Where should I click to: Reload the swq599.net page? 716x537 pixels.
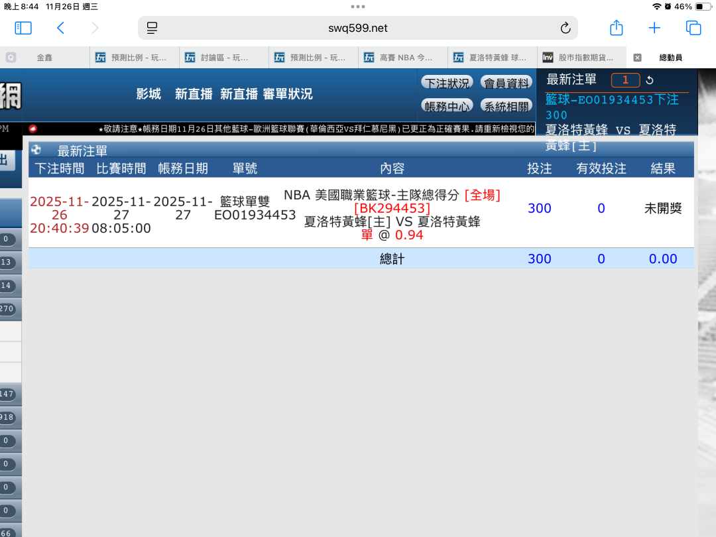tap(566, 28)
